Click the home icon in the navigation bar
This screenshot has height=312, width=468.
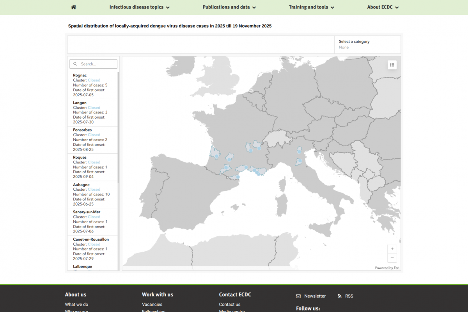[x=73, y=7]
